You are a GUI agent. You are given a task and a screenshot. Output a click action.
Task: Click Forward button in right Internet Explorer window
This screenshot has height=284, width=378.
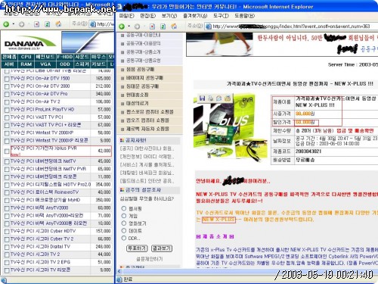[137, 27]
